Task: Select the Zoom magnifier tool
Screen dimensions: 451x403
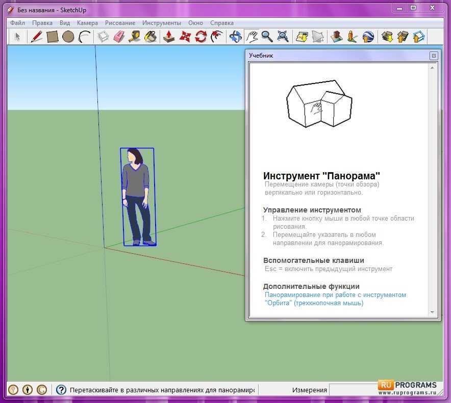Action: tap(267, 37)
